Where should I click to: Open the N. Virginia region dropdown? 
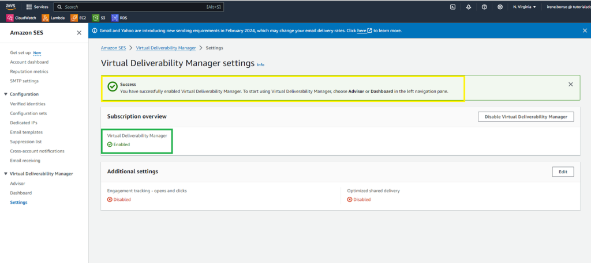524,7
